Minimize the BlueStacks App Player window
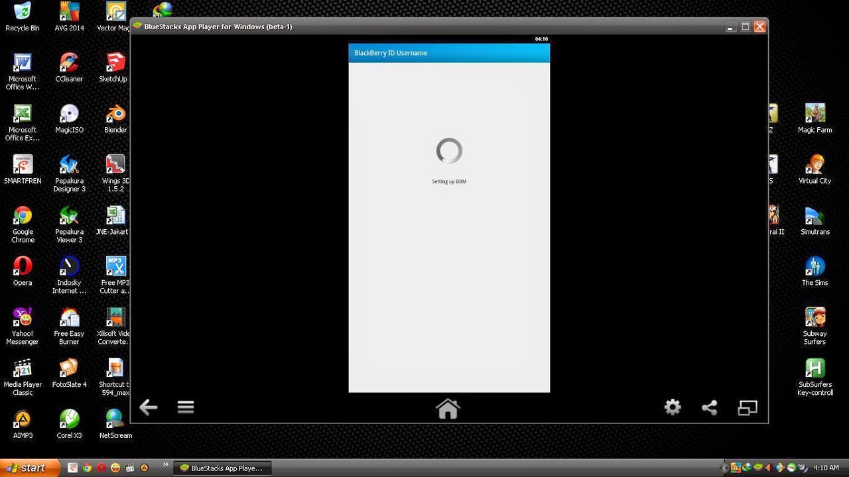Screen dimensions: 849x477 pos(730,26)
